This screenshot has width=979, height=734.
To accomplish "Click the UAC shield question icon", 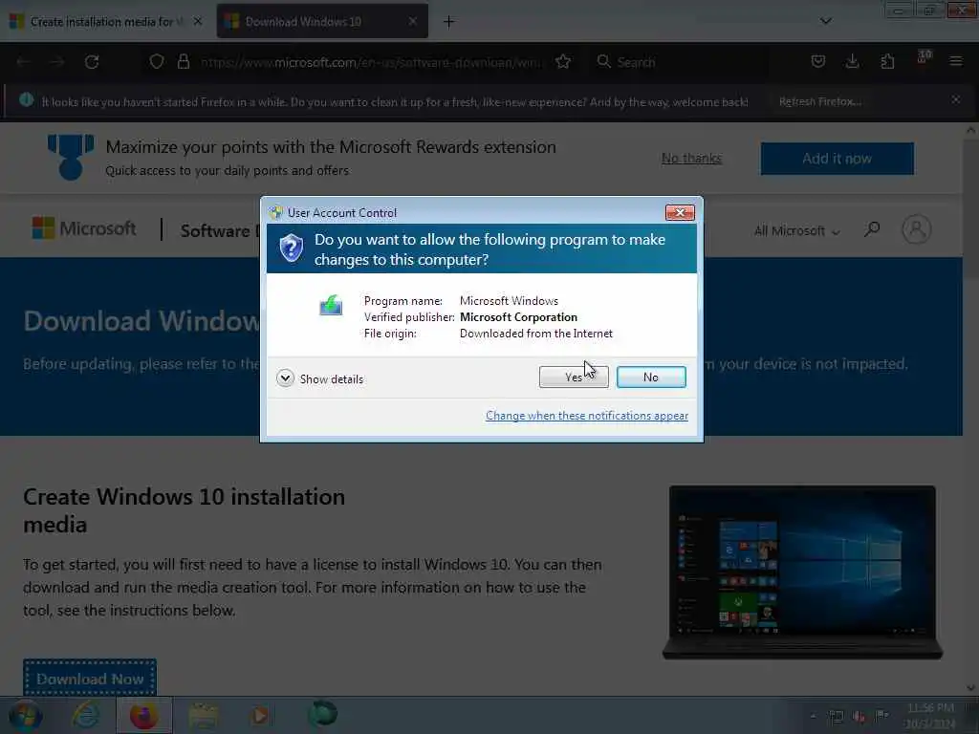I will (291, 248).
